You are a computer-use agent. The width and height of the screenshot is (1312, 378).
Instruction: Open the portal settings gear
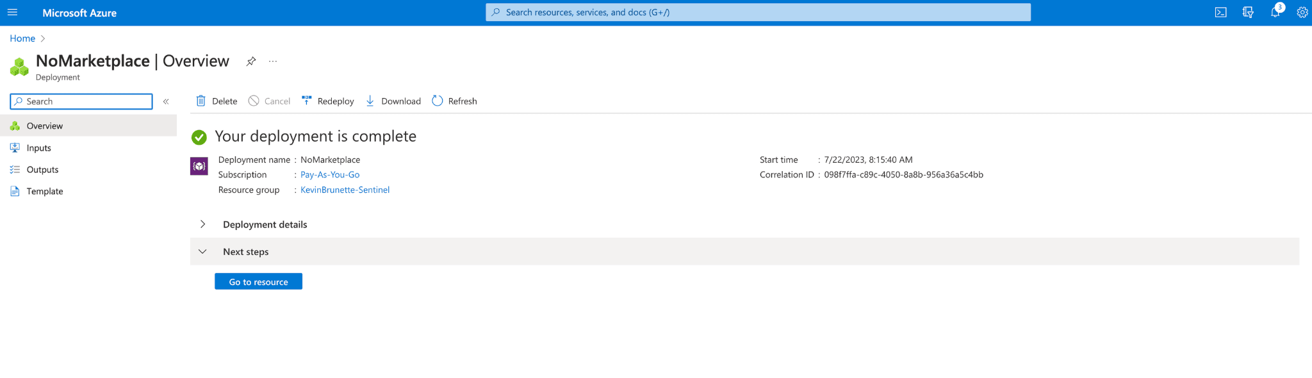[1302, 12]
